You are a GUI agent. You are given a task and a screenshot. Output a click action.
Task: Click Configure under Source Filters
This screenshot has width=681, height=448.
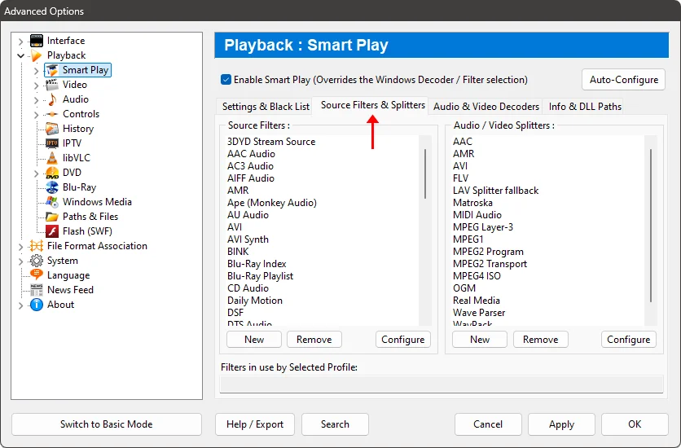(x=403, y=340)
